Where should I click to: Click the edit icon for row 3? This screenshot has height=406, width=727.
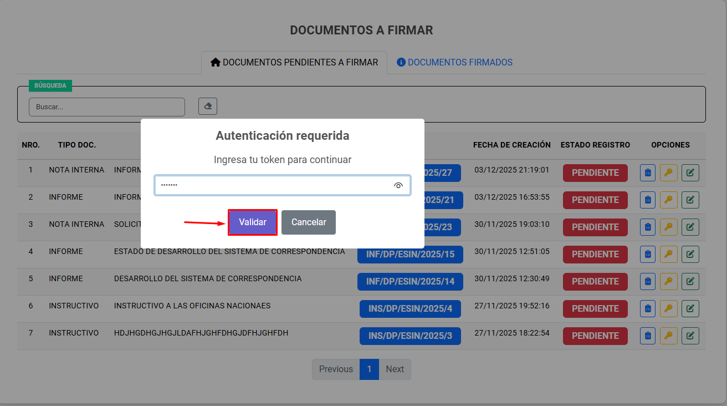[x=690, y=227]
